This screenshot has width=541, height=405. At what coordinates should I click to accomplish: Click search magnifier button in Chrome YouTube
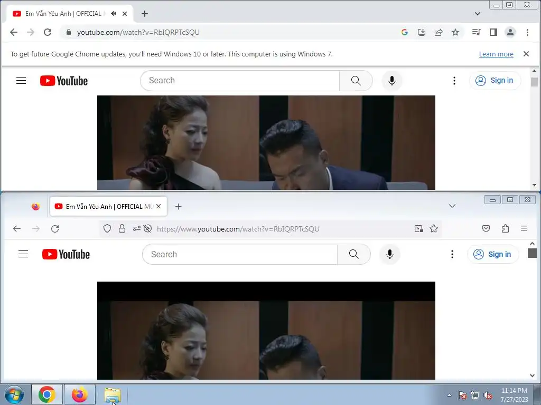tap(356, 81)
